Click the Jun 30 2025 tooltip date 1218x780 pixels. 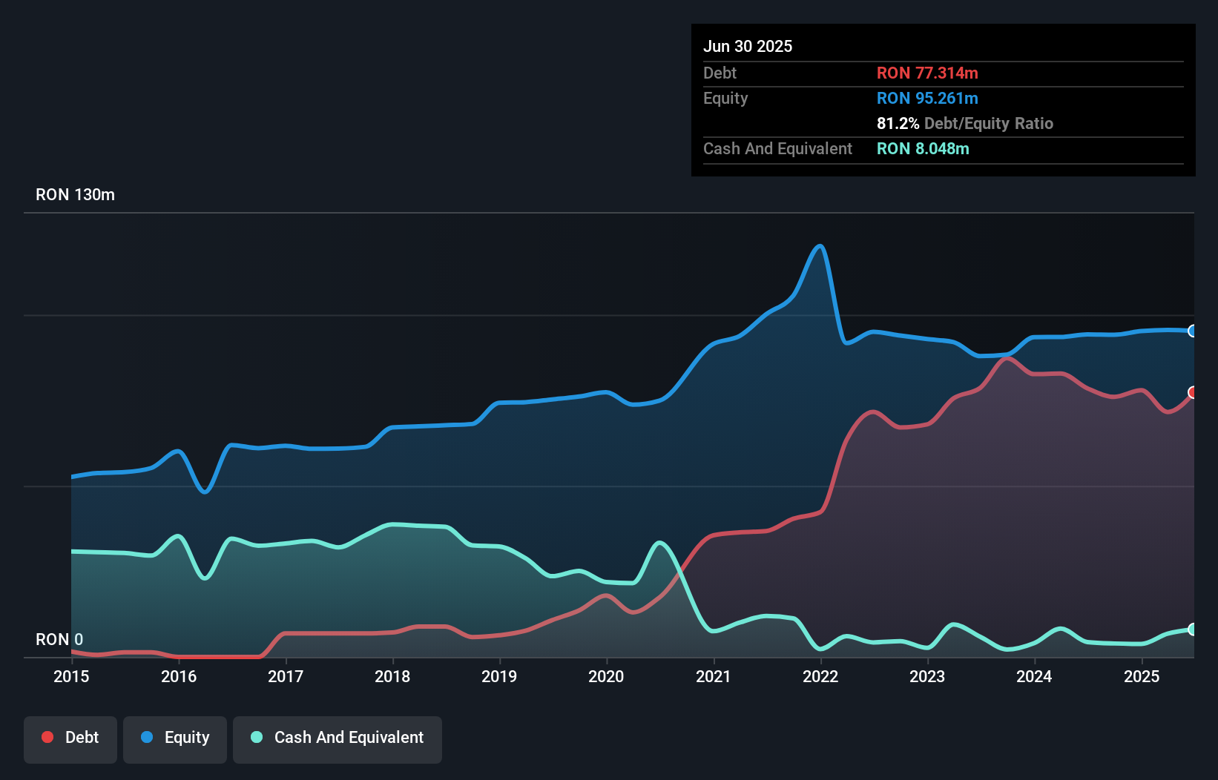pos(748,46)
